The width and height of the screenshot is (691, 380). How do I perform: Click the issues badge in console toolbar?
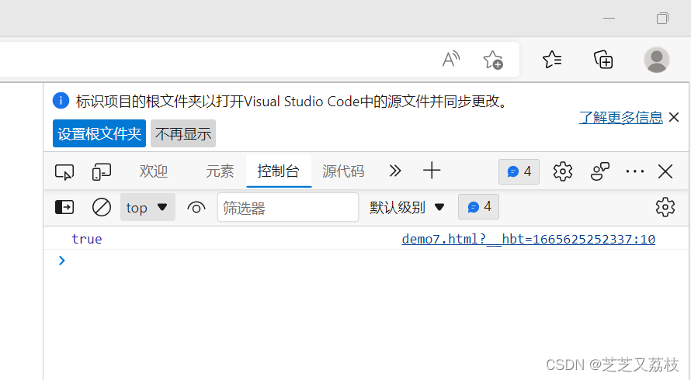point(478,206)
